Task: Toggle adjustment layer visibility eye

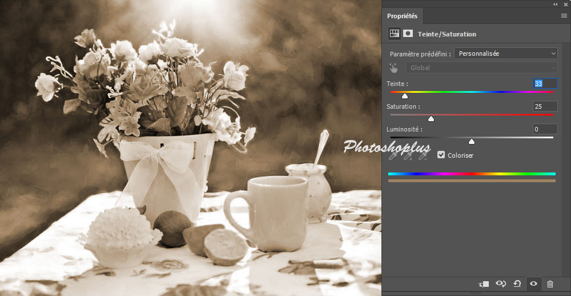Action: 534,283
